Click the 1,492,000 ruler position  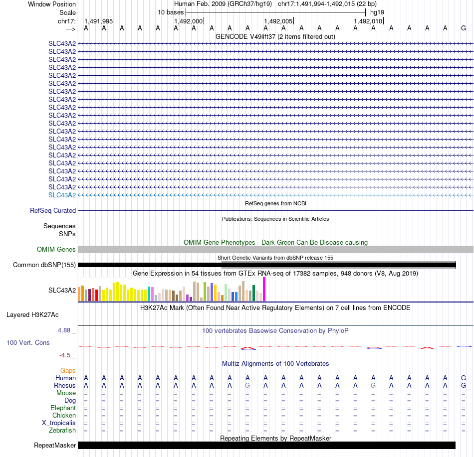pyautogui.click(x=188, y=21)
